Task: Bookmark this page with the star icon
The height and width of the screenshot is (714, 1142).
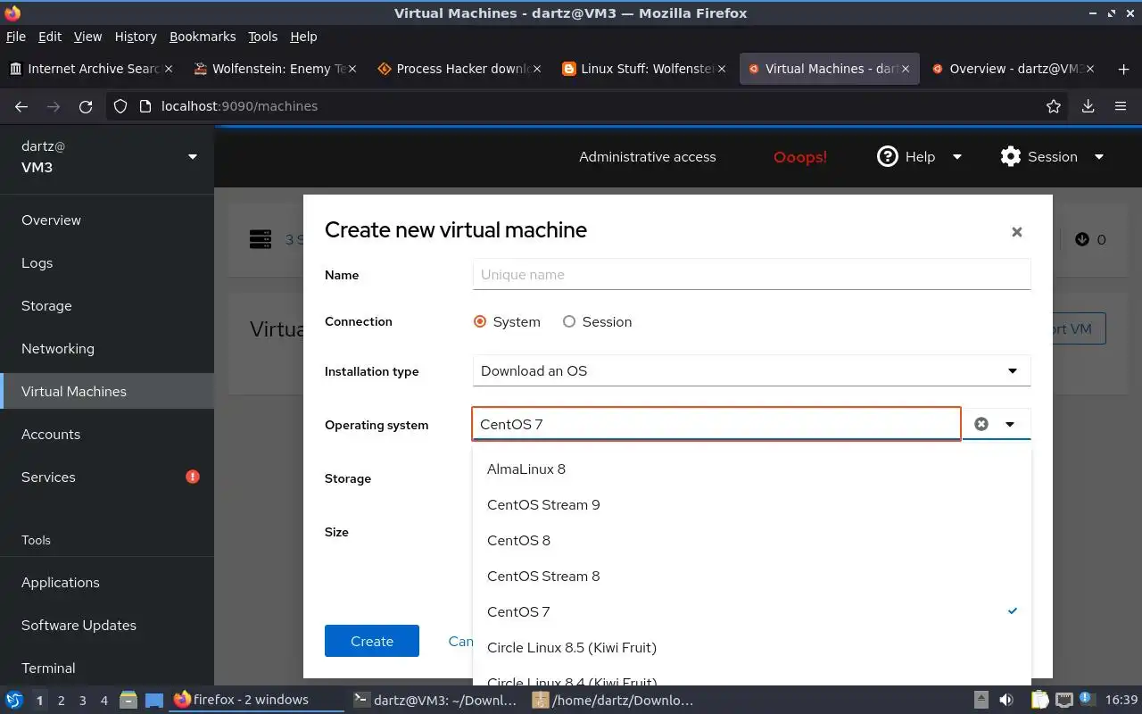Action: click(x=1054, y=106)
